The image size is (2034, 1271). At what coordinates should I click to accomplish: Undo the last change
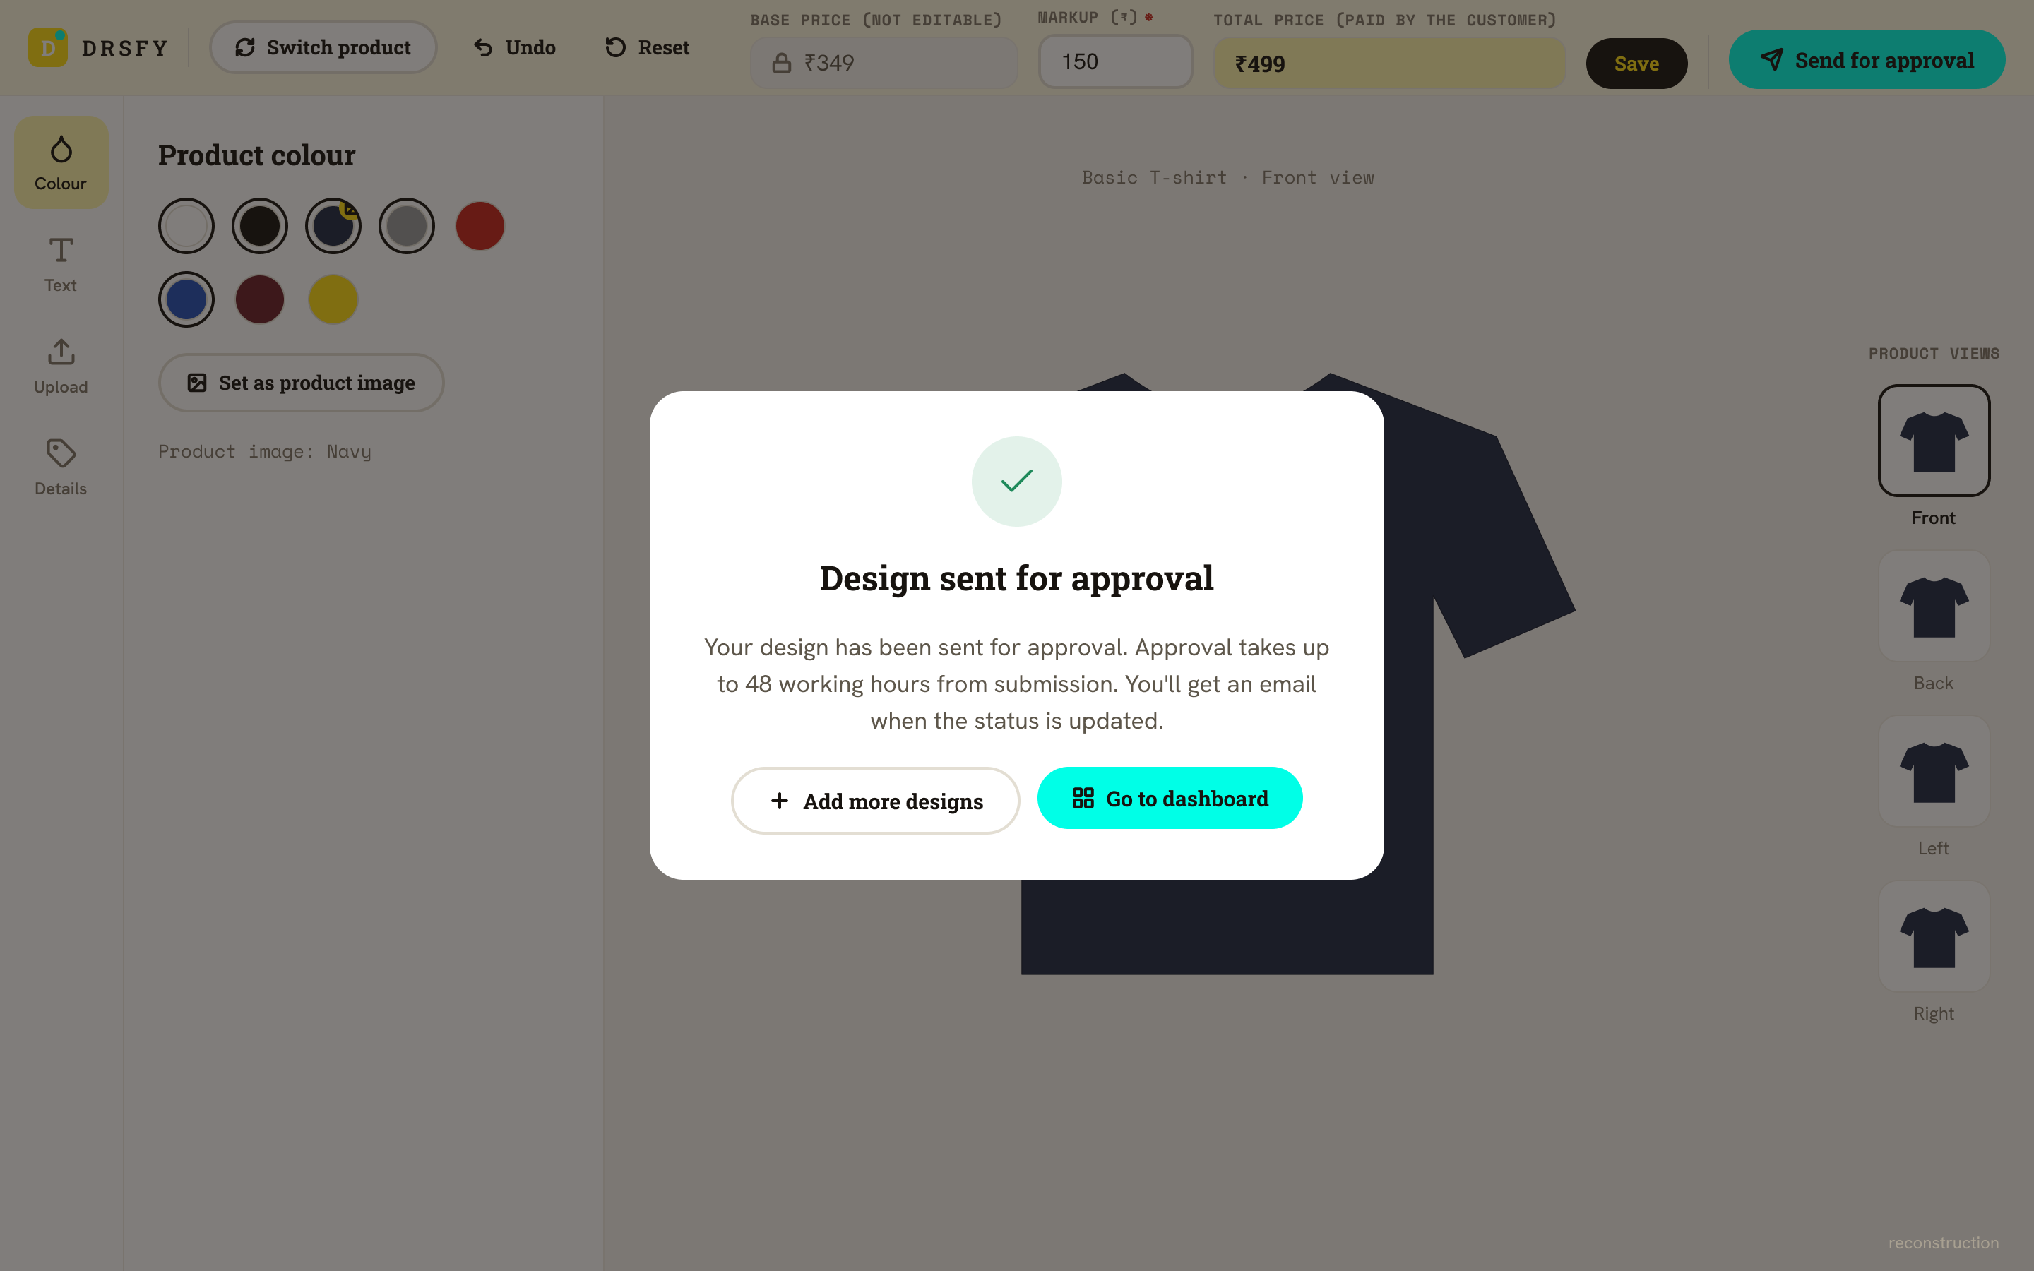(x=513, y=47)
